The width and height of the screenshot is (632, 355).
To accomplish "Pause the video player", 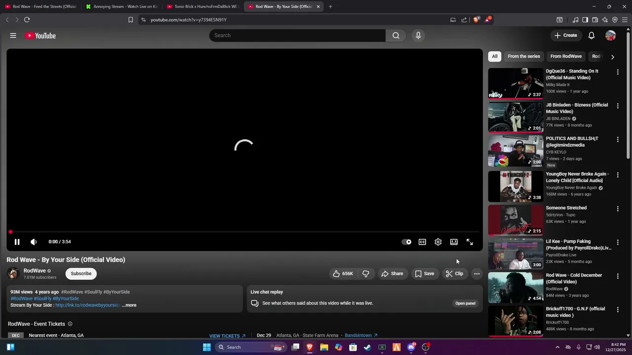I will click(x=17, y=242).
